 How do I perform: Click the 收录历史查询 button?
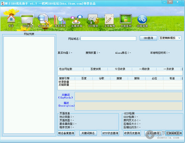click(132, 133)
